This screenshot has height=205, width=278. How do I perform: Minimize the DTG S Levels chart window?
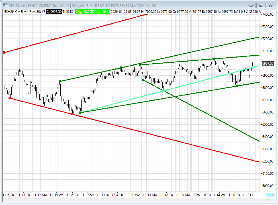pyautogui.click(x=251, y=5)
